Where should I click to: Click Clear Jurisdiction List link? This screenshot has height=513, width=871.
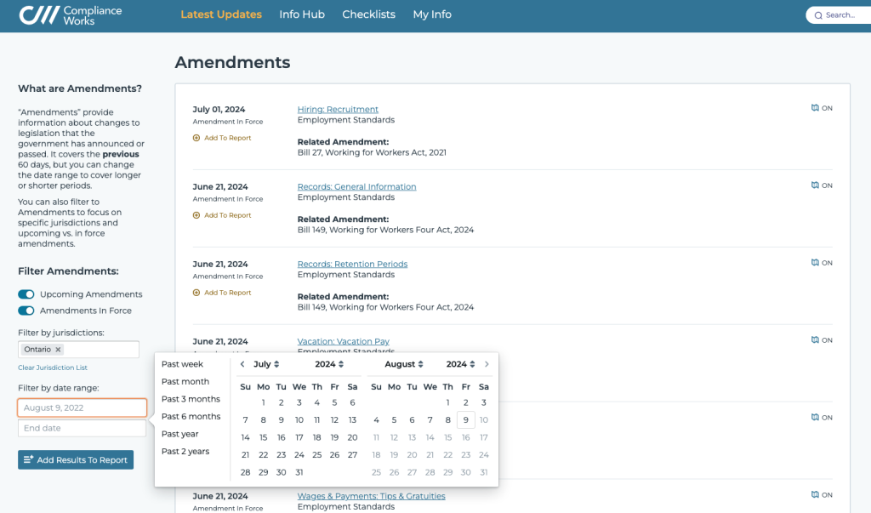pos(52,368)
